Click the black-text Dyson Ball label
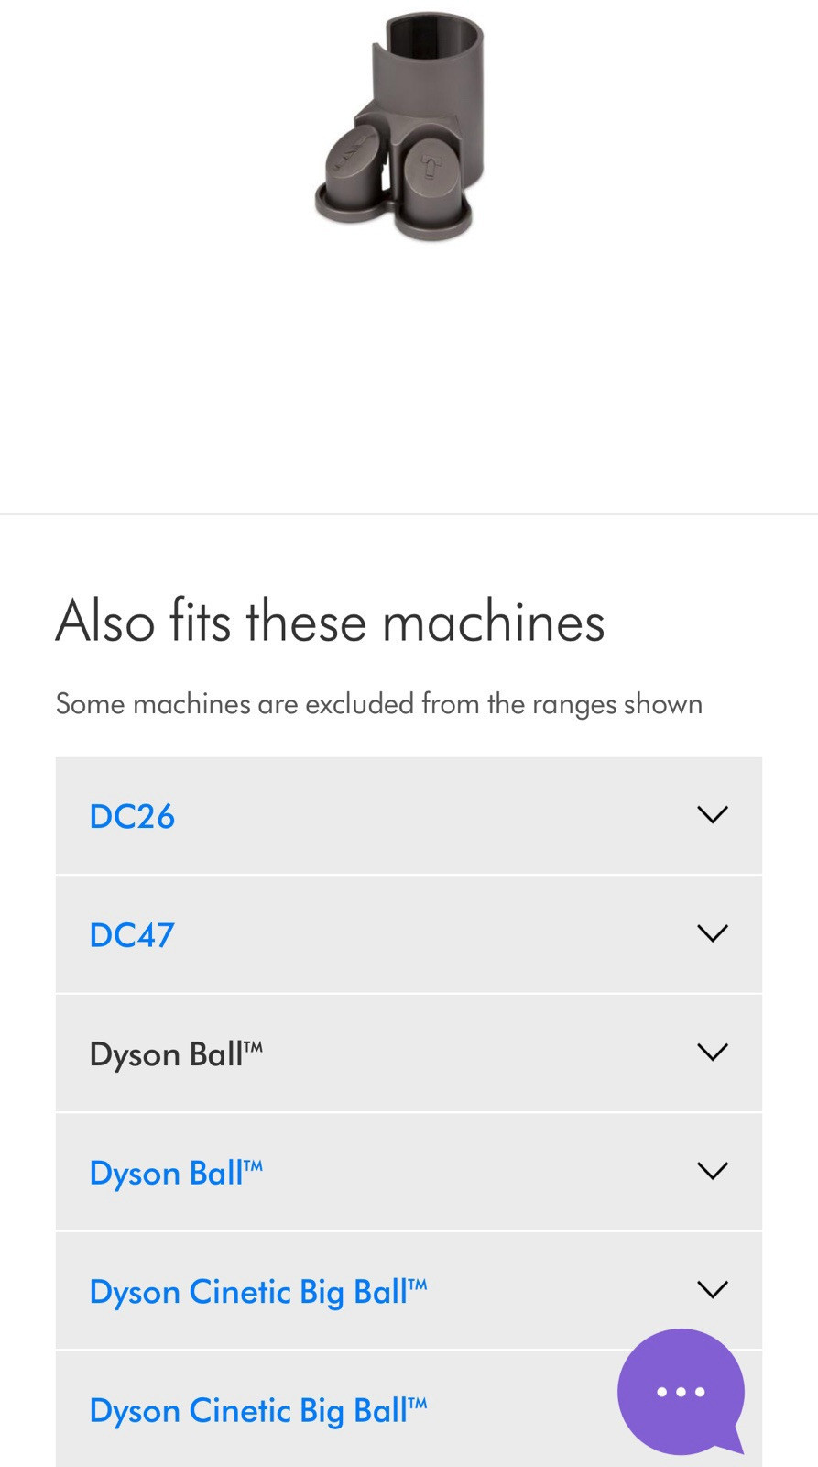This screenshot has height=1467, width=818. click(x=176, y=1054)
